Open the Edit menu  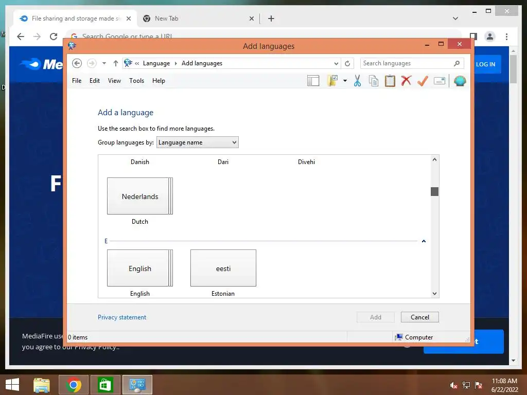click(95, 81)
